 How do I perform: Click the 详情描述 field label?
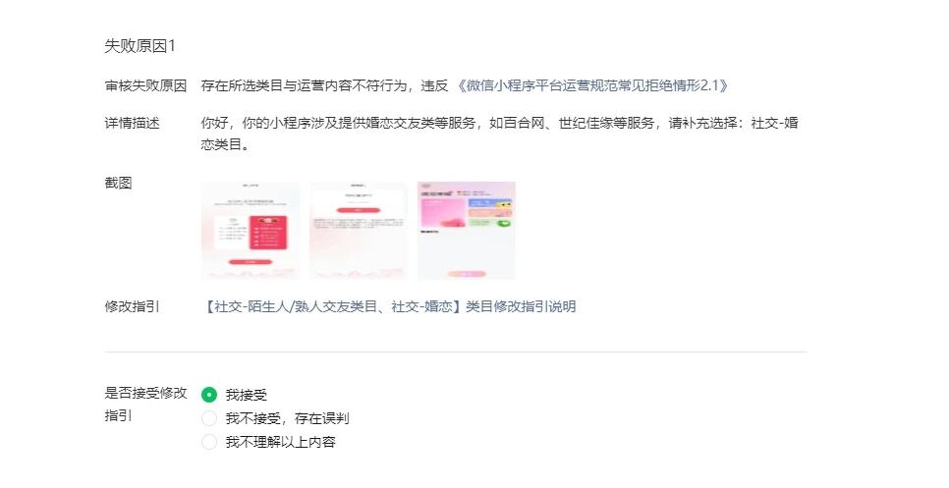(x=132, y=123)
